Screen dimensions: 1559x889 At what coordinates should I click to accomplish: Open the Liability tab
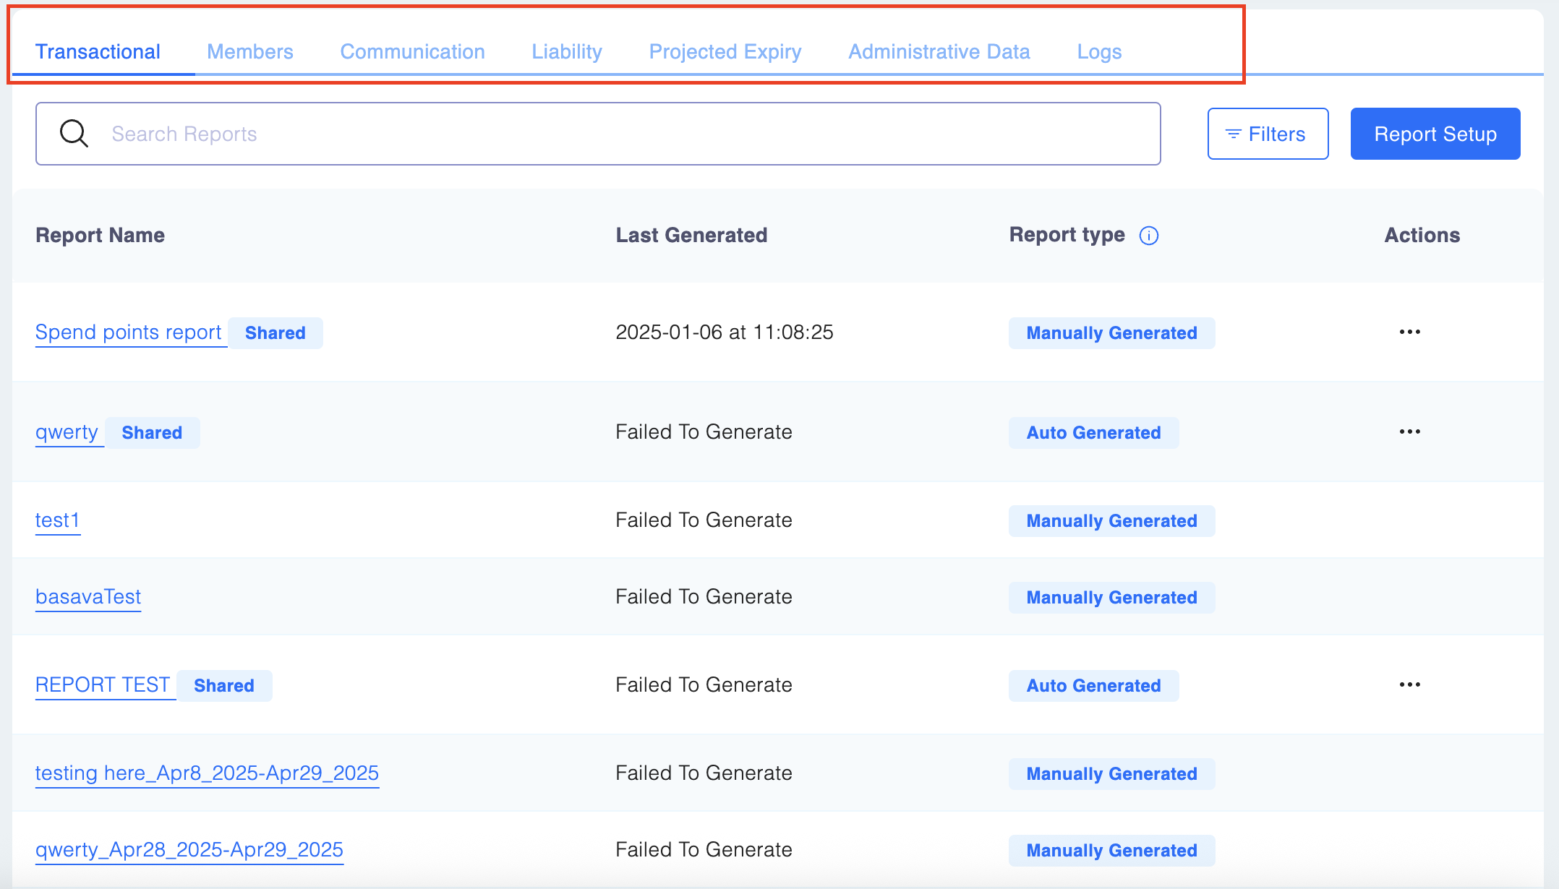567,51
